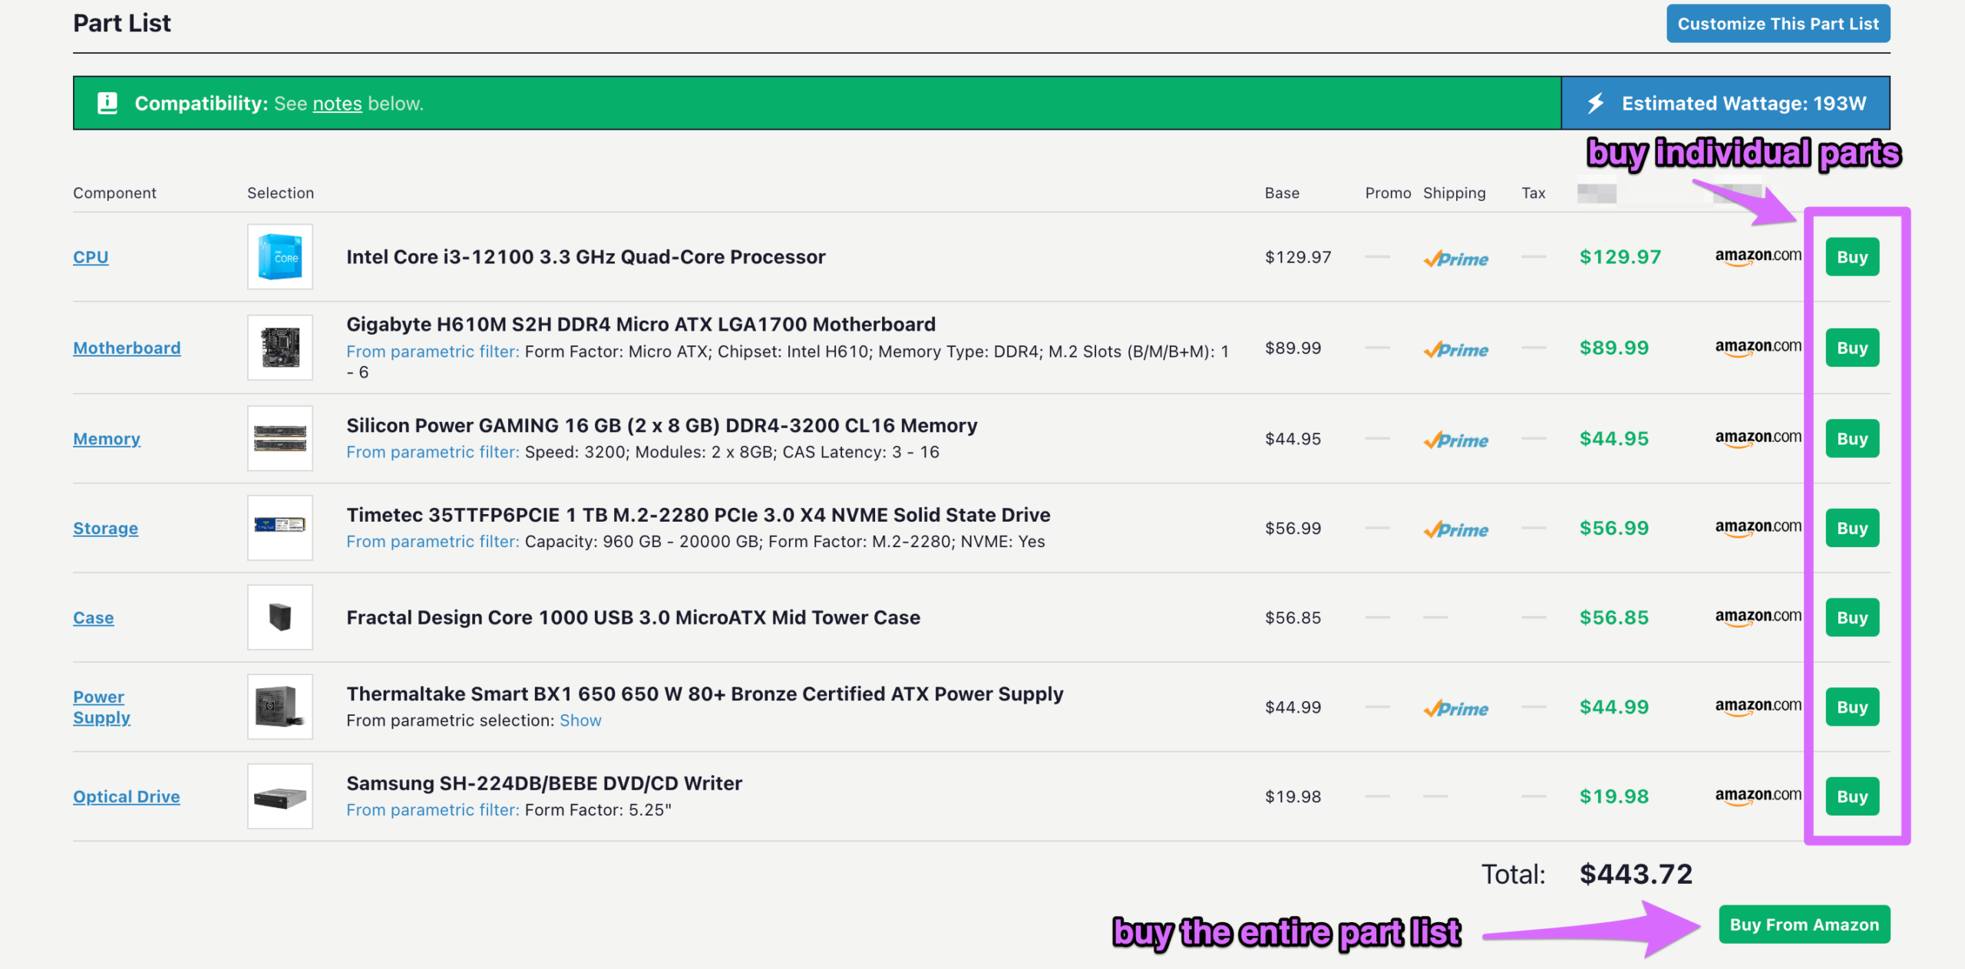Screen dimensions: 1965x969
Task: Click the lightning bolt wattage icon
Action: pyautogui.click(x=1596, y=103)
